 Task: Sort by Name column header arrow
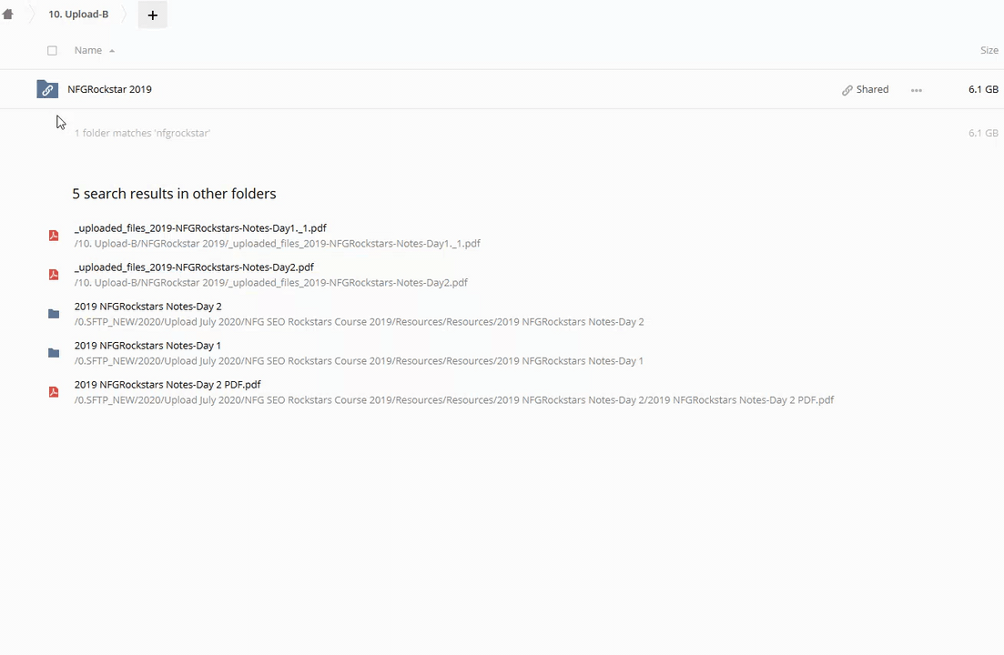point(112,51)
